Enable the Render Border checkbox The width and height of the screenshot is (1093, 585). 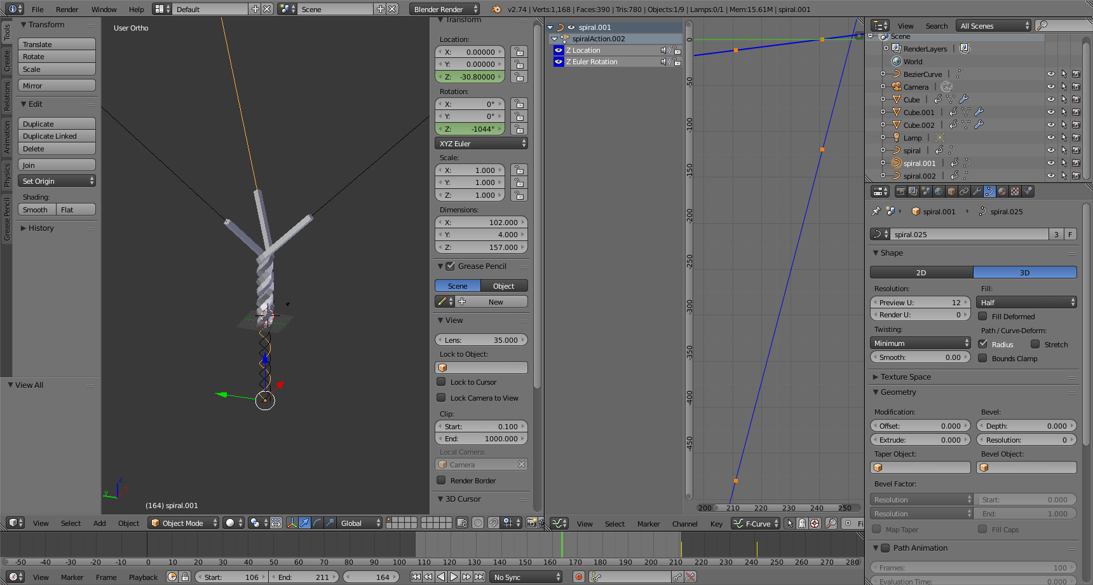coord(441,480)
